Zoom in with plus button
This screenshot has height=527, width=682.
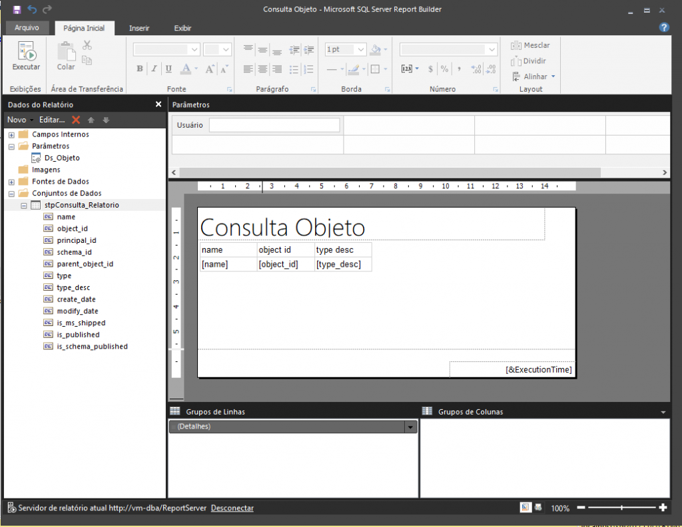click(x=663, y=508)
